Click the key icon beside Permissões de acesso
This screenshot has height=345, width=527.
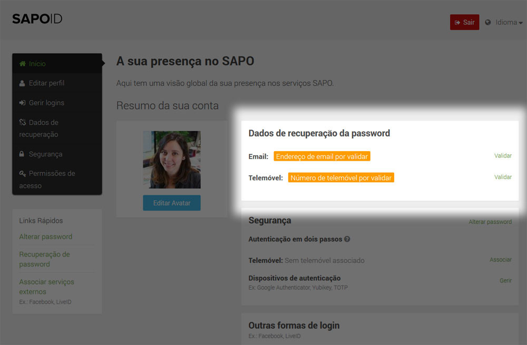[x=22, y=173]
